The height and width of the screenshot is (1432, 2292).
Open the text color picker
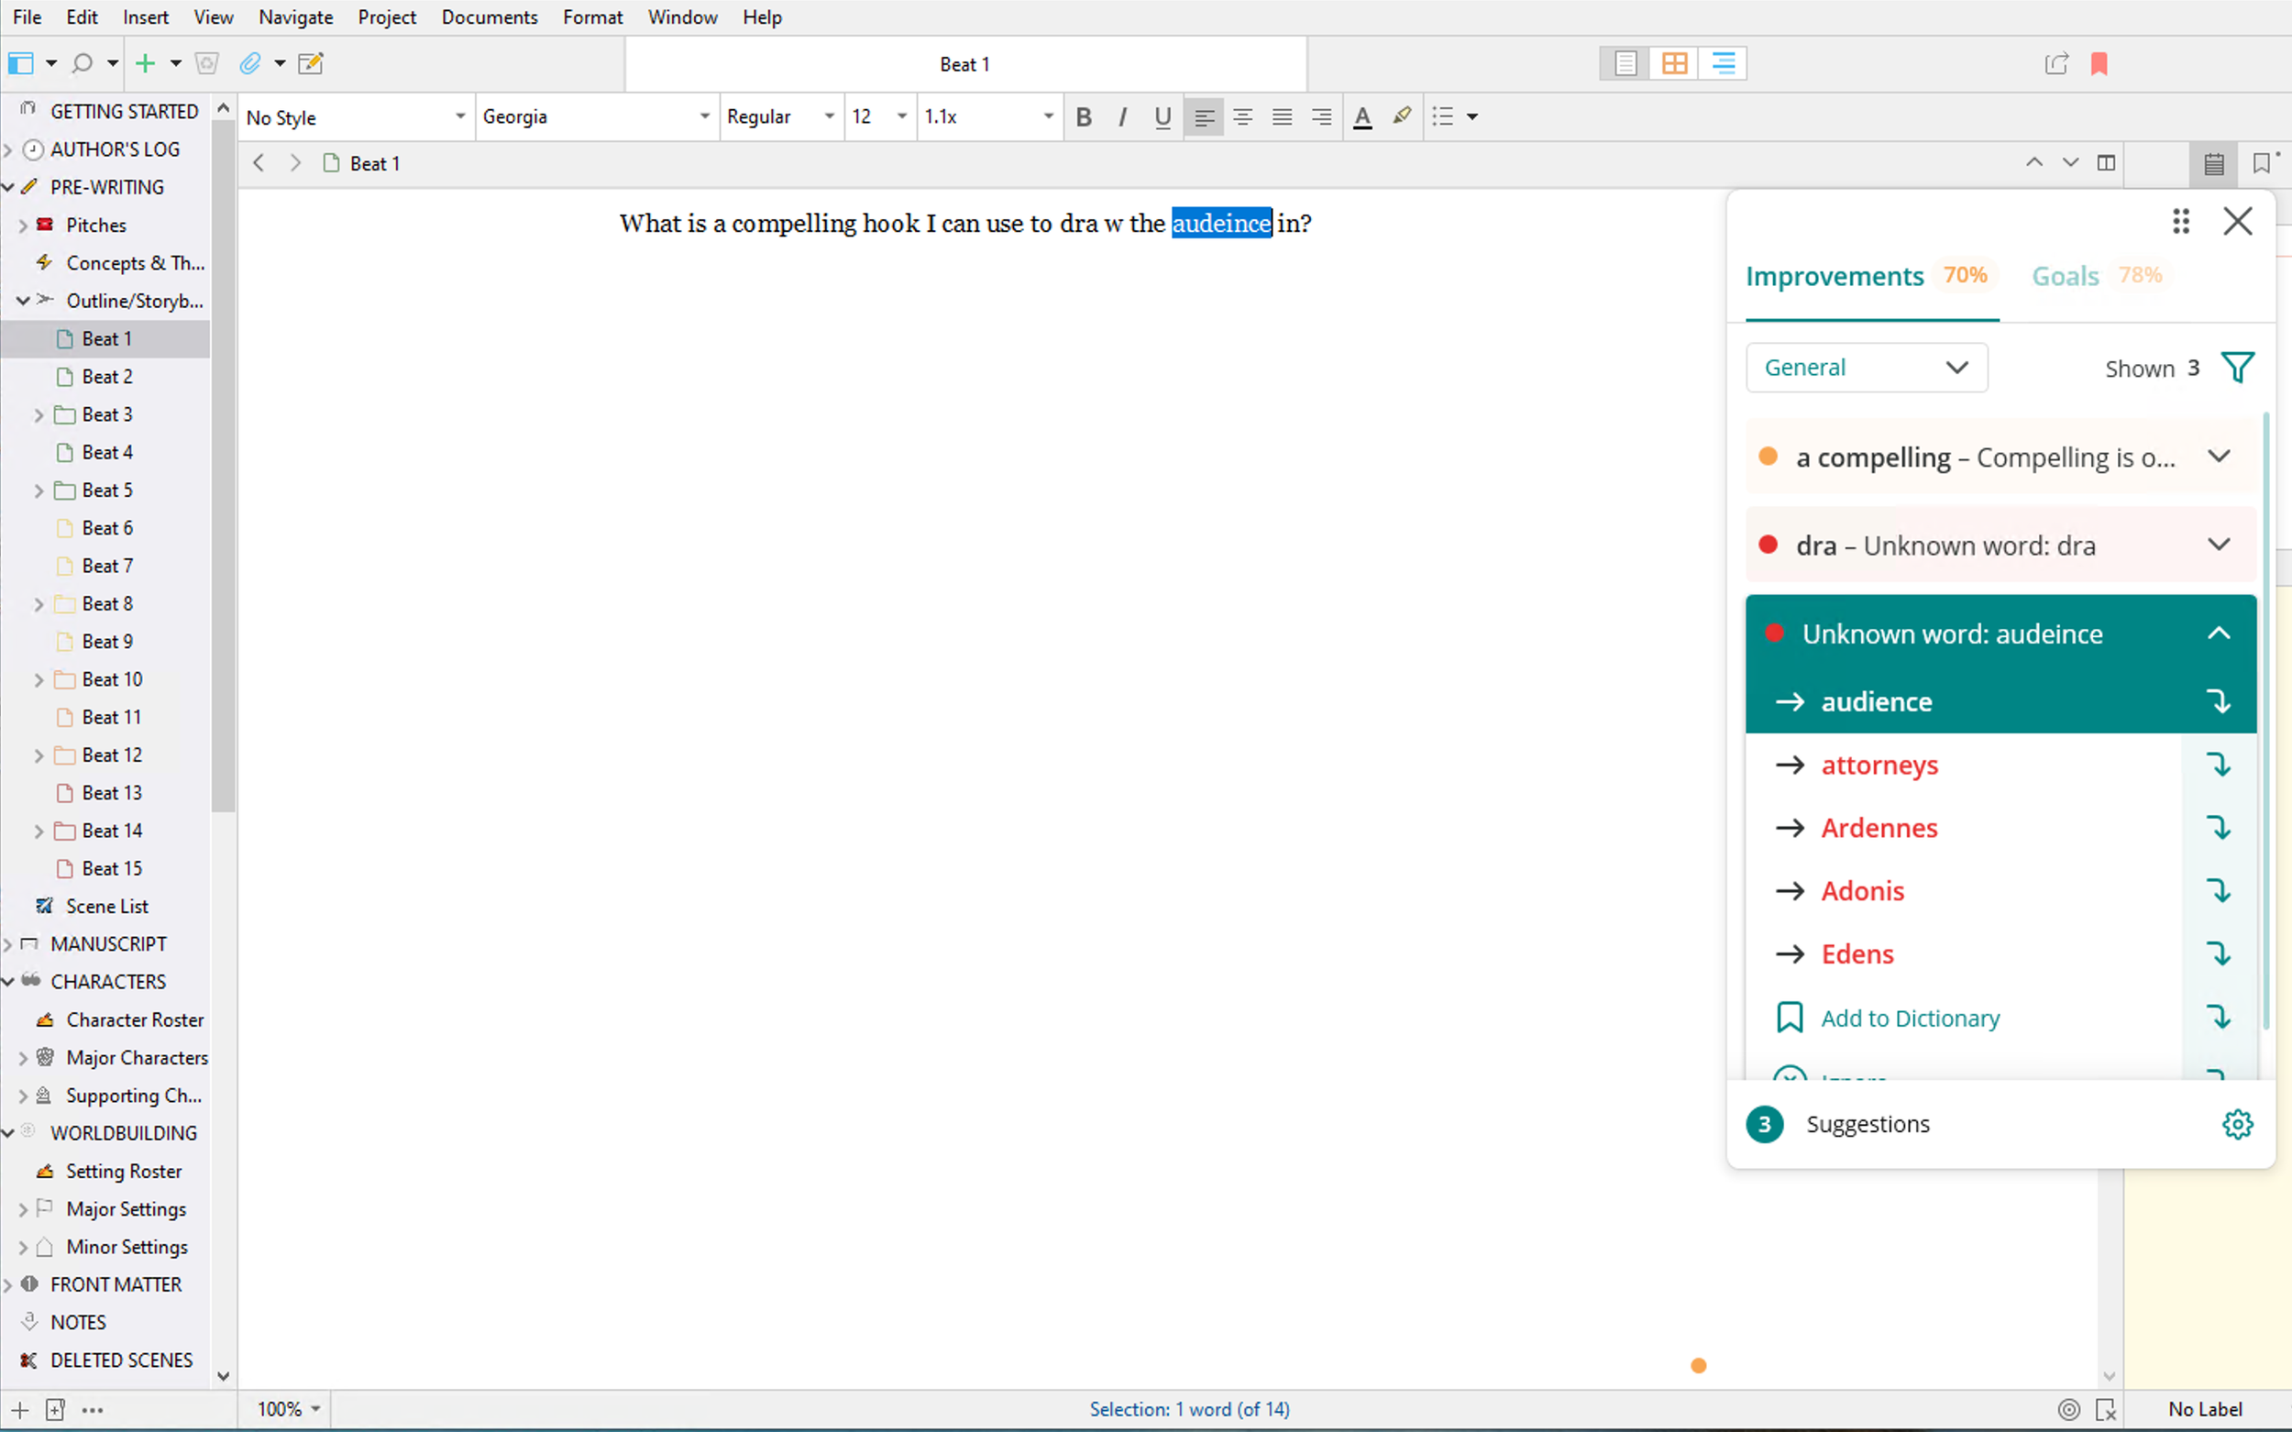click(1362, 116)
